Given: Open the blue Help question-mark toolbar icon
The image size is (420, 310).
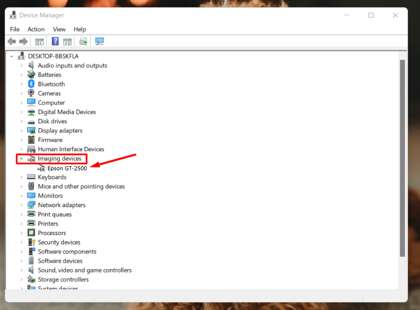Looking at the screenshot, I should 55,41.
